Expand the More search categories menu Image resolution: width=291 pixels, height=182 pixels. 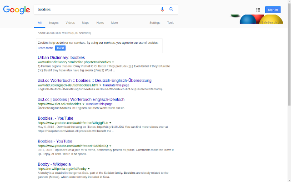[x=115, y=23]
